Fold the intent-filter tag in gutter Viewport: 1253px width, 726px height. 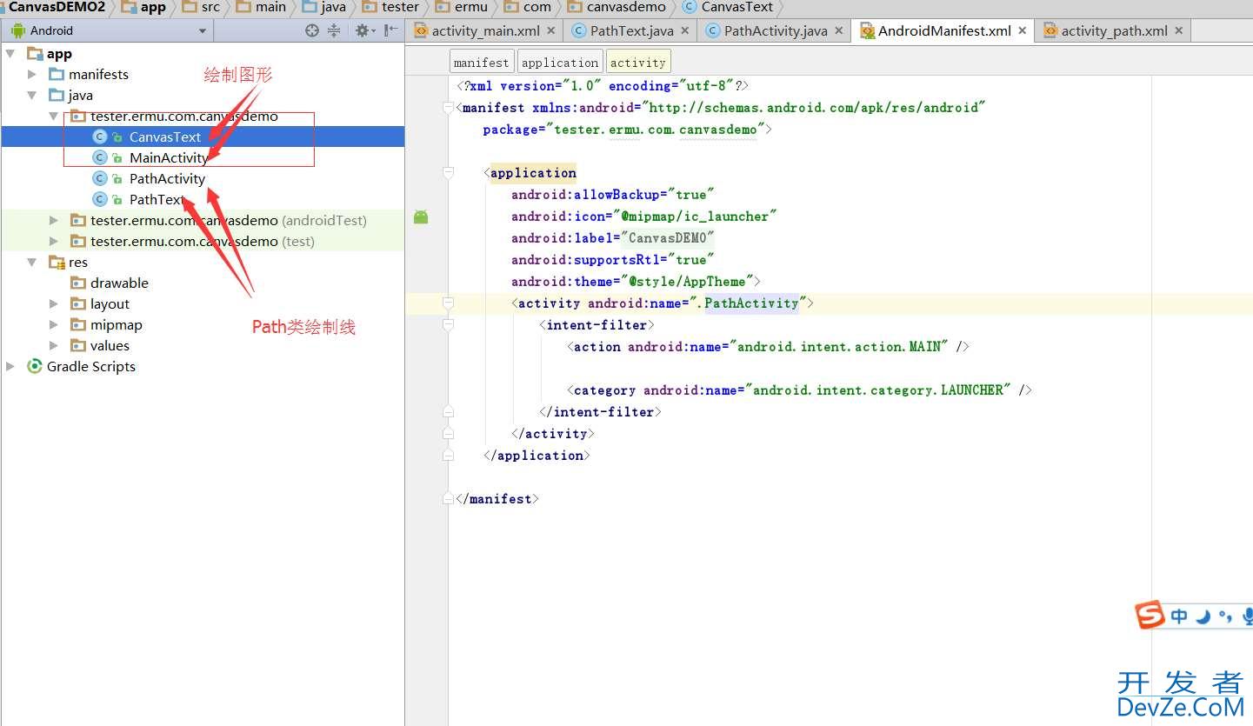pyautogui.click(x=448, y=325)
